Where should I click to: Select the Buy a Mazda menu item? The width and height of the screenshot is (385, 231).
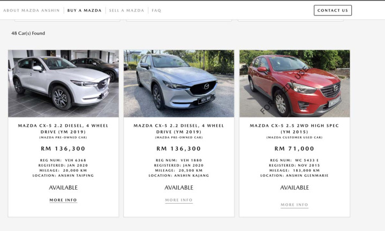pos(84,10)
